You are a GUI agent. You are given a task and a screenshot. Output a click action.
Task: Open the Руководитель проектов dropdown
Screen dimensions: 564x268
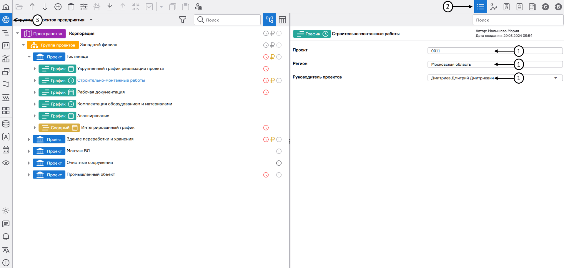pyautogui.click(x=555, y=78)
